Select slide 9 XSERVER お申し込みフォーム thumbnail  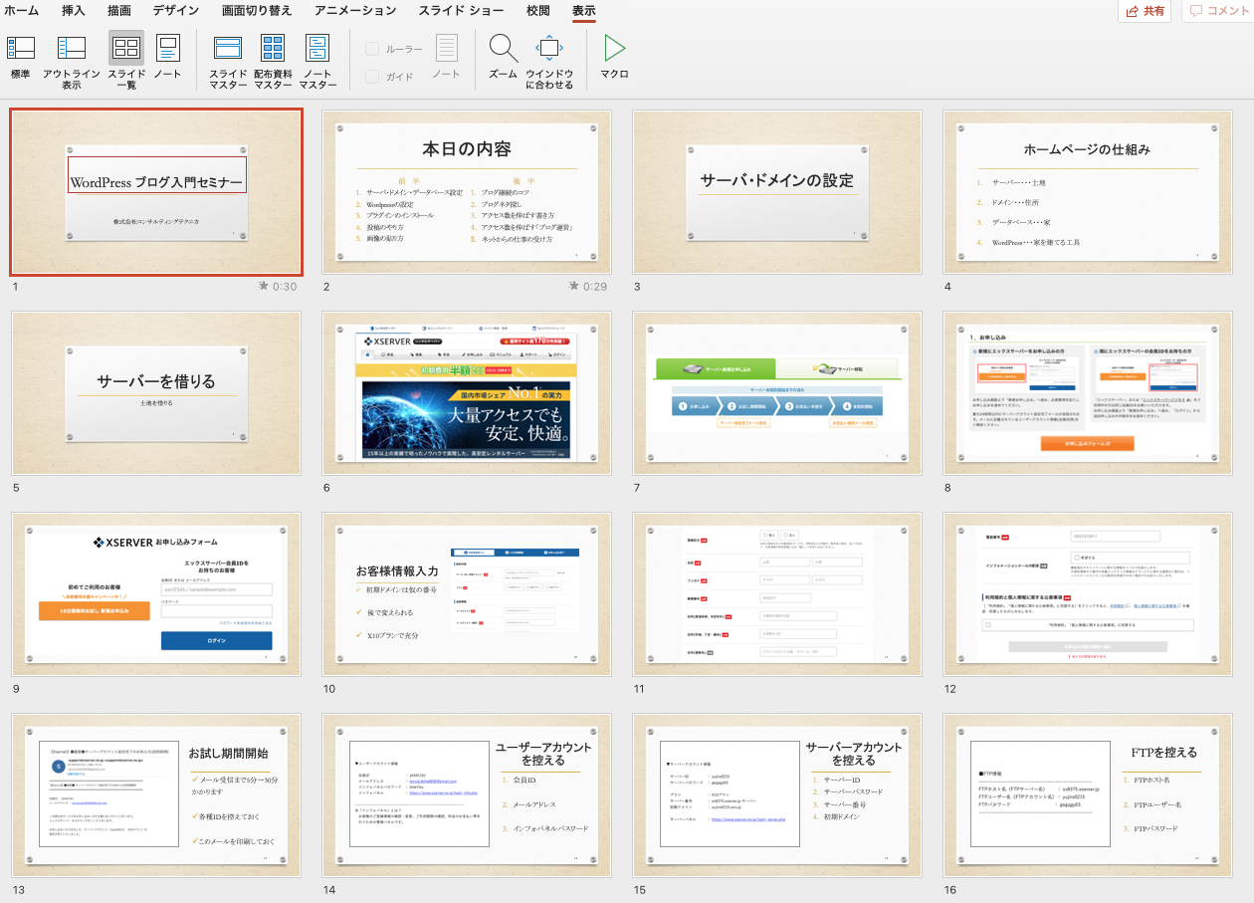tap(156, 594)
